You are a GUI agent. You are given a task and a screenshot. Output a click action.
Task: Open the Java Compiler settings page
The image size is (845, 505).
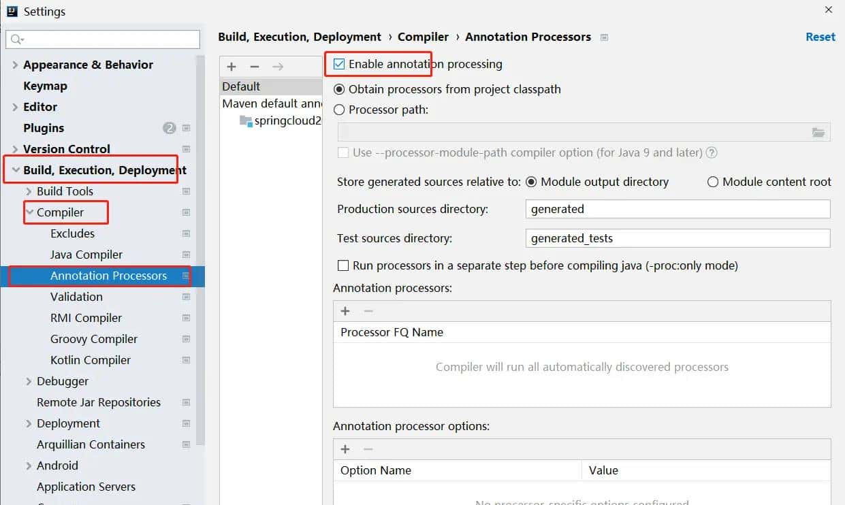click(x=86, y=255)
